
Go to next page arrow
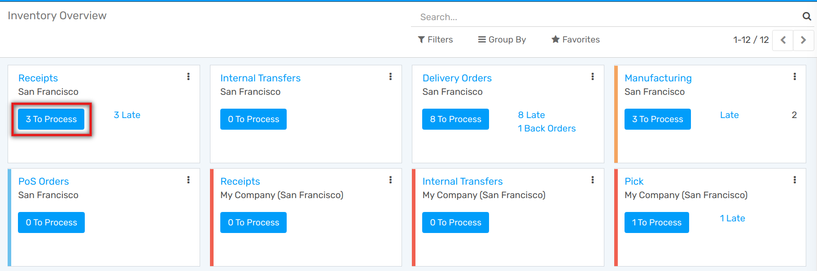click(x=803, y=40)
